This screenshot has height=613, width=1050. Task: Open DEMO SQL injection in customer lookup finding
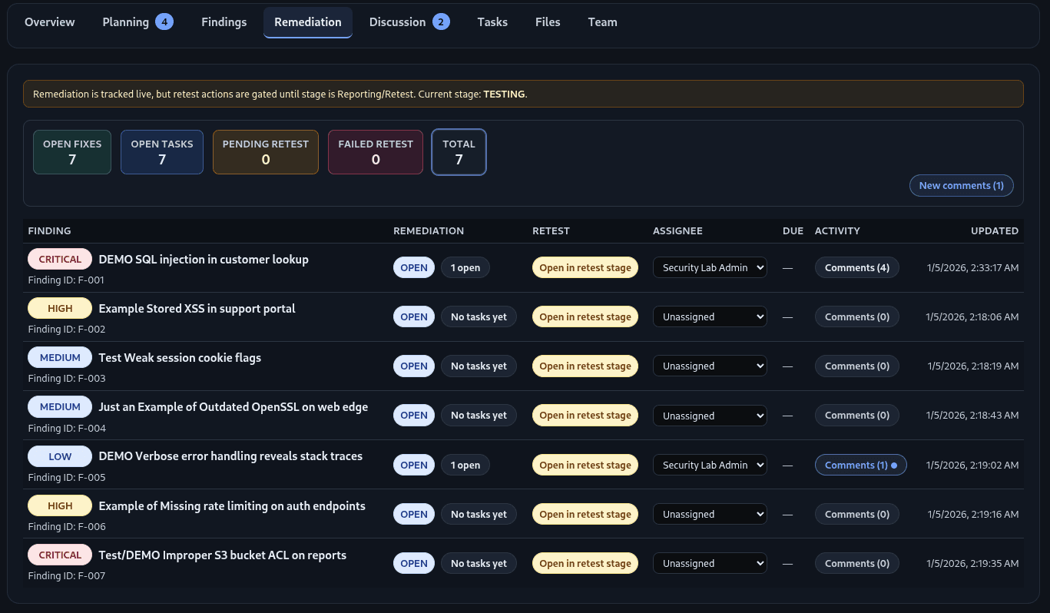pos(204,260)
